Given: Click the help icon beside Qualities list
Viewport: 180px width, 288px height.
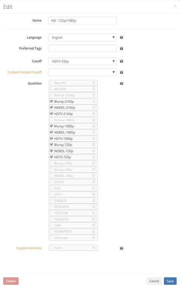Looking at the screenshot, I should [122, 83].
